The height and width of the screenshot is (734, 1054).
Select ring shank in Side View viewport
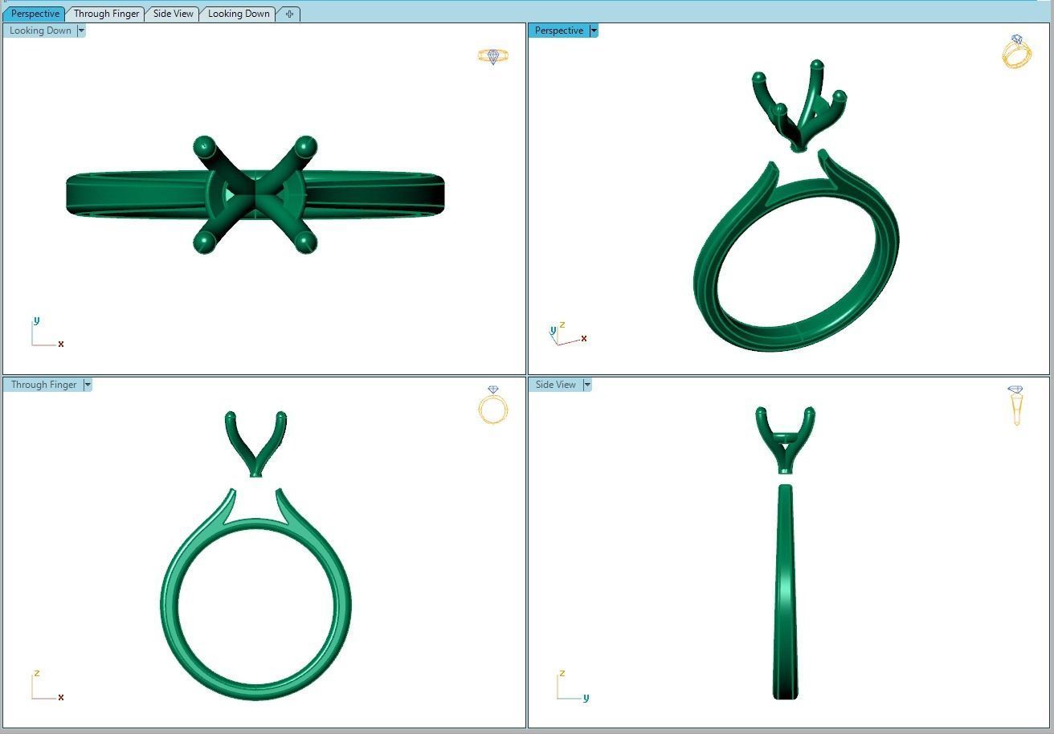pos(785,592)
